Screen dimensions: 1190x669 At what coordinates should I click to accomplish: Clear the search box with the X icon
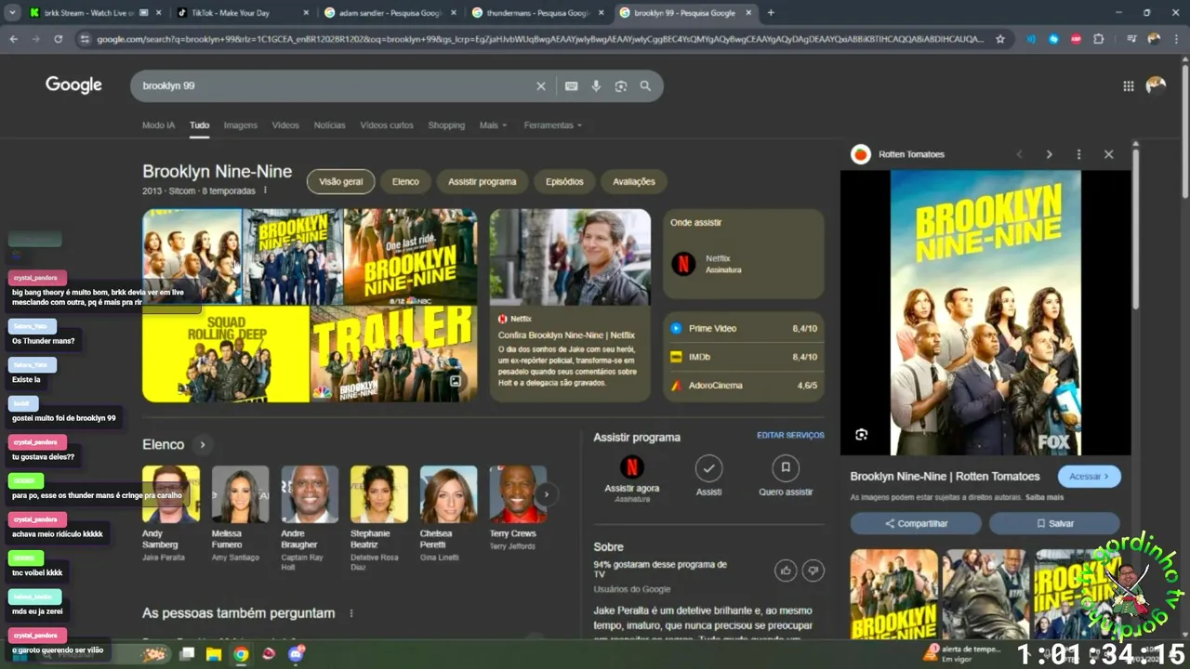click(541, 85)
